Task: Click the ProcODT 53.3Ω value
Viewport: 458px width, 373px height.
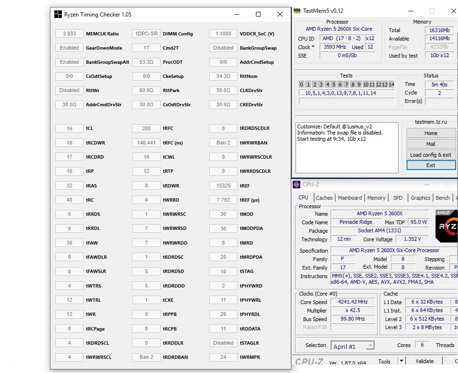Action: tap(146, 62)
